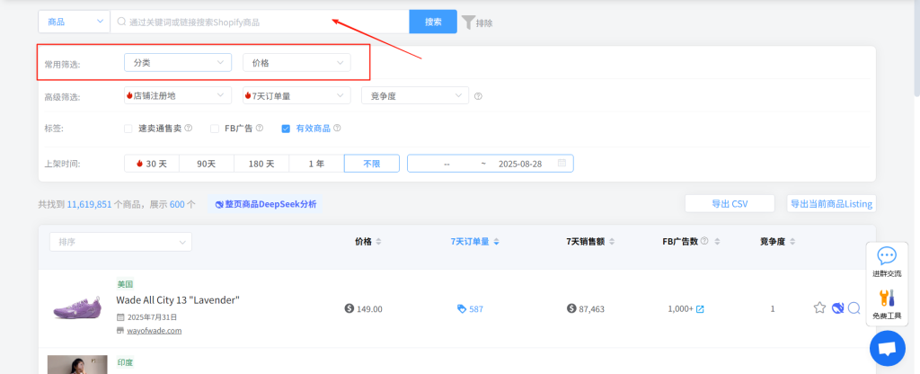Viewport: 920px width, 374px height.
Task: Click external link icon beside 1,000+ FB ads
Action: [x=700, y=309]
